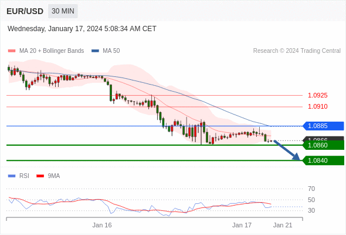Screen dimensions: 346x235
Task: Click the blue MA 50 legend swatch
Action: pyautogui.click(x=95, y=51)
